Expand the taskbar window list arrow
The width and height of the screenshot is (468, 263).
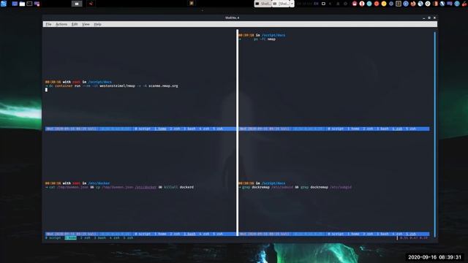pyautogui.click(x=292, y=4)
